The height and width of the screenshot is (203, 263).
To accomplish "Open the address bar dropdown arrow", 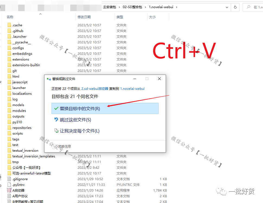I will click(x=227, y=7).
